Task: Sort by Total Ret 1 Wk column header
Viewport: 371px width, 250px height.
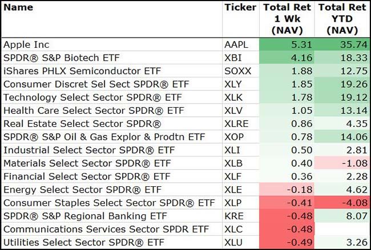Action: pos(285,18)
